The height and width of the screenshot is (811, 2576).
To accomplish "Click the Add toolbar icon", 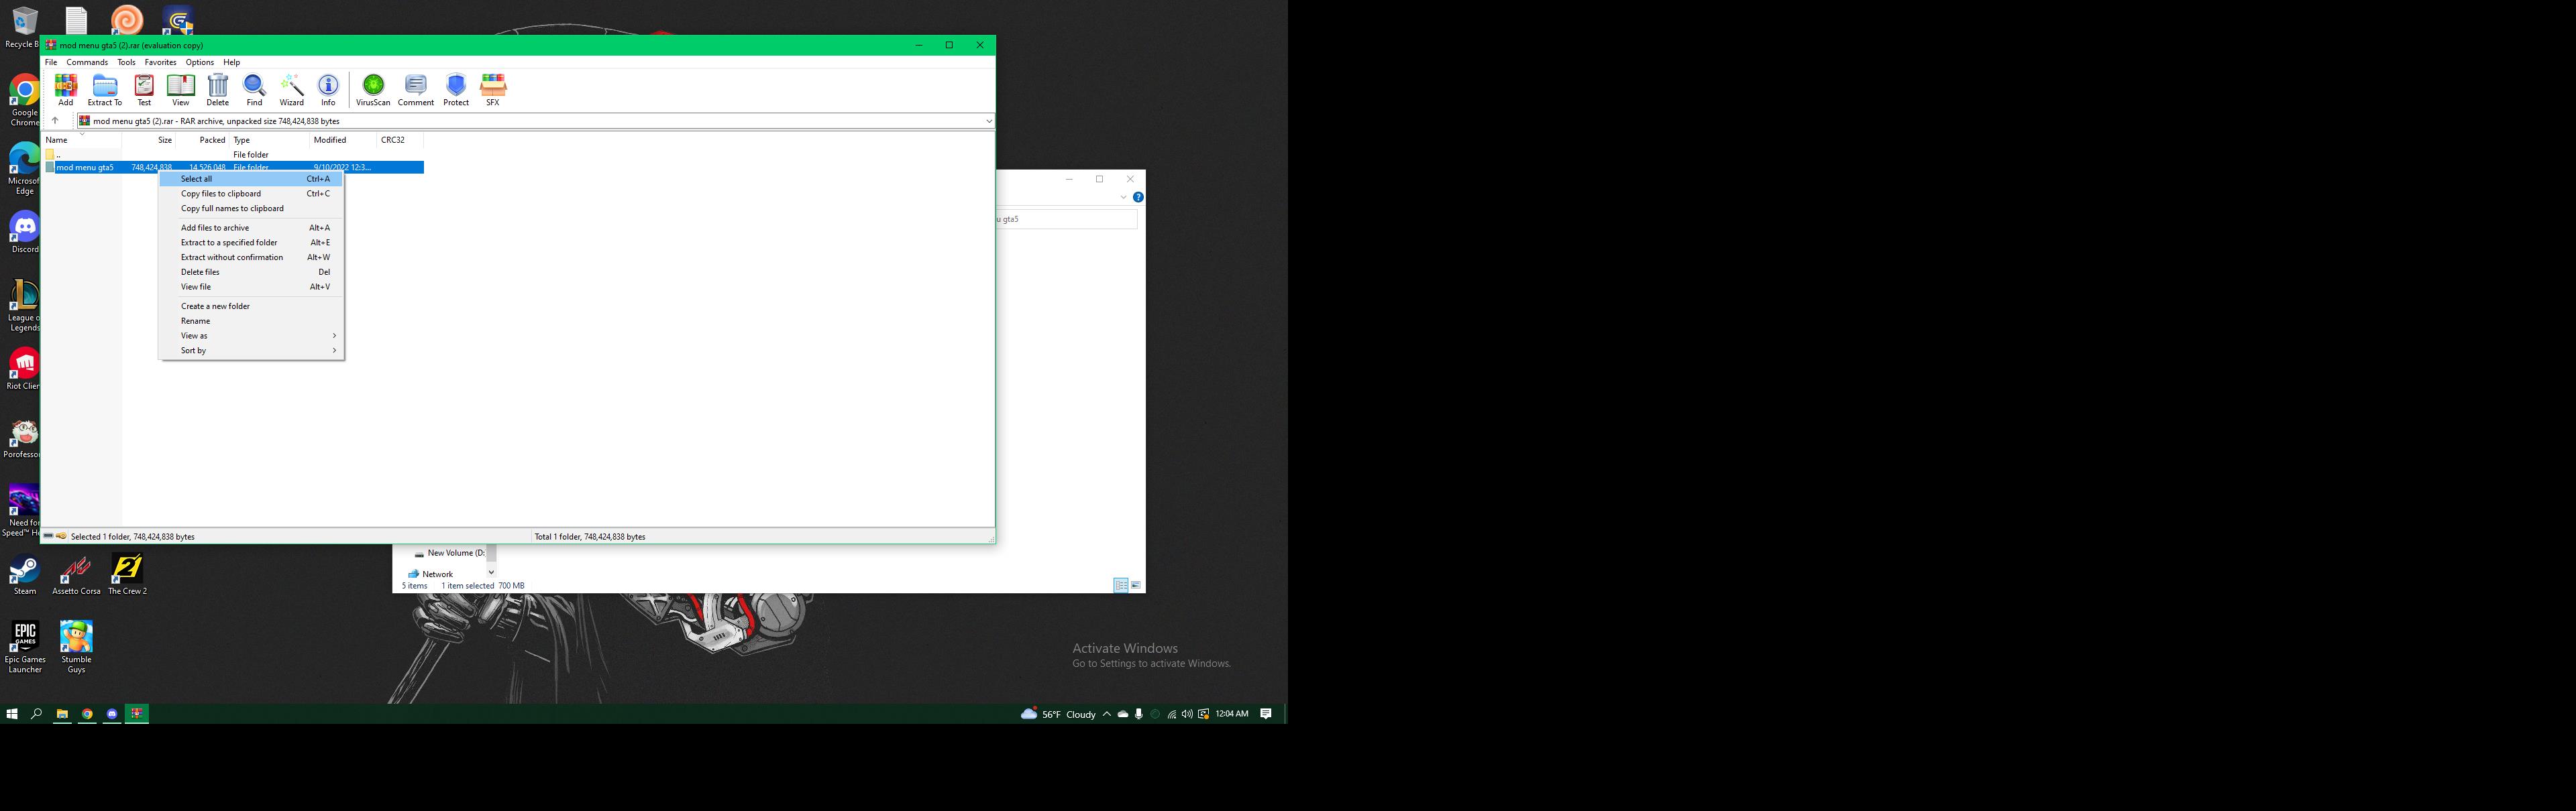I will click(65, 89).
